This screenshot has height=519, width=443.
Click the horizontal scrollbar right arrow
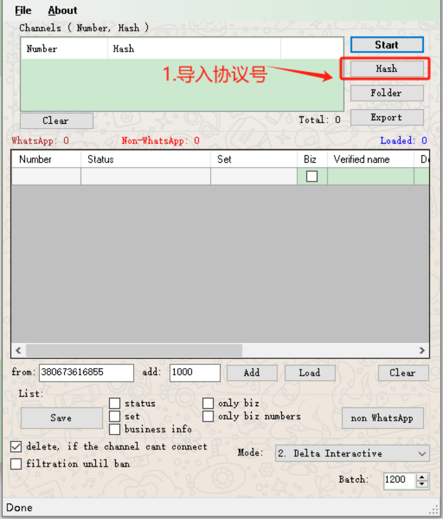(x=422, y=350)
